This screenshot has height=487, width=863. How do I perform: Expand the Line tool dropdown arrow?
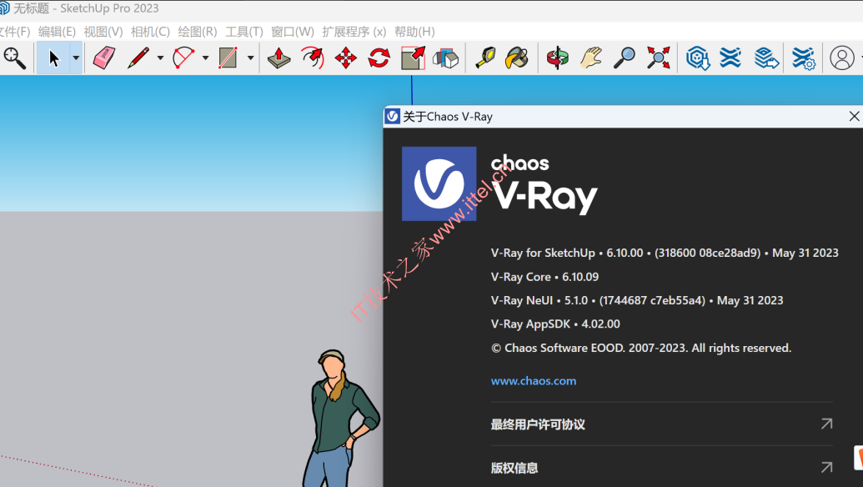pos(160,58)
